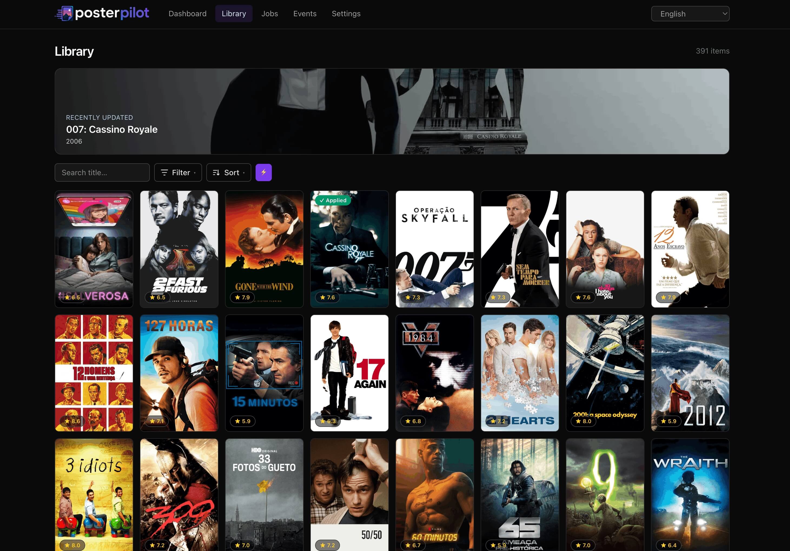Click the Filter lines icon

[164, 172]
